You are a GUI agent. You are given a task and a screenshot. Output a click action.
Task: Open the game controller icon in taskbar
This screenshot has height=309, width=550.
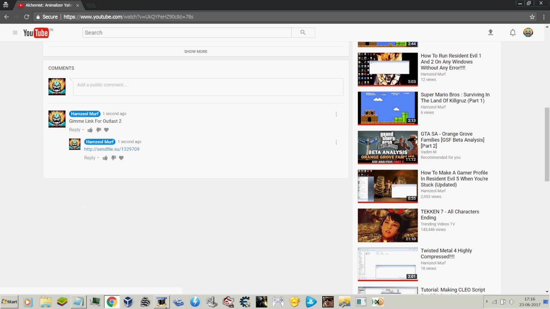(x=278, y=302)
